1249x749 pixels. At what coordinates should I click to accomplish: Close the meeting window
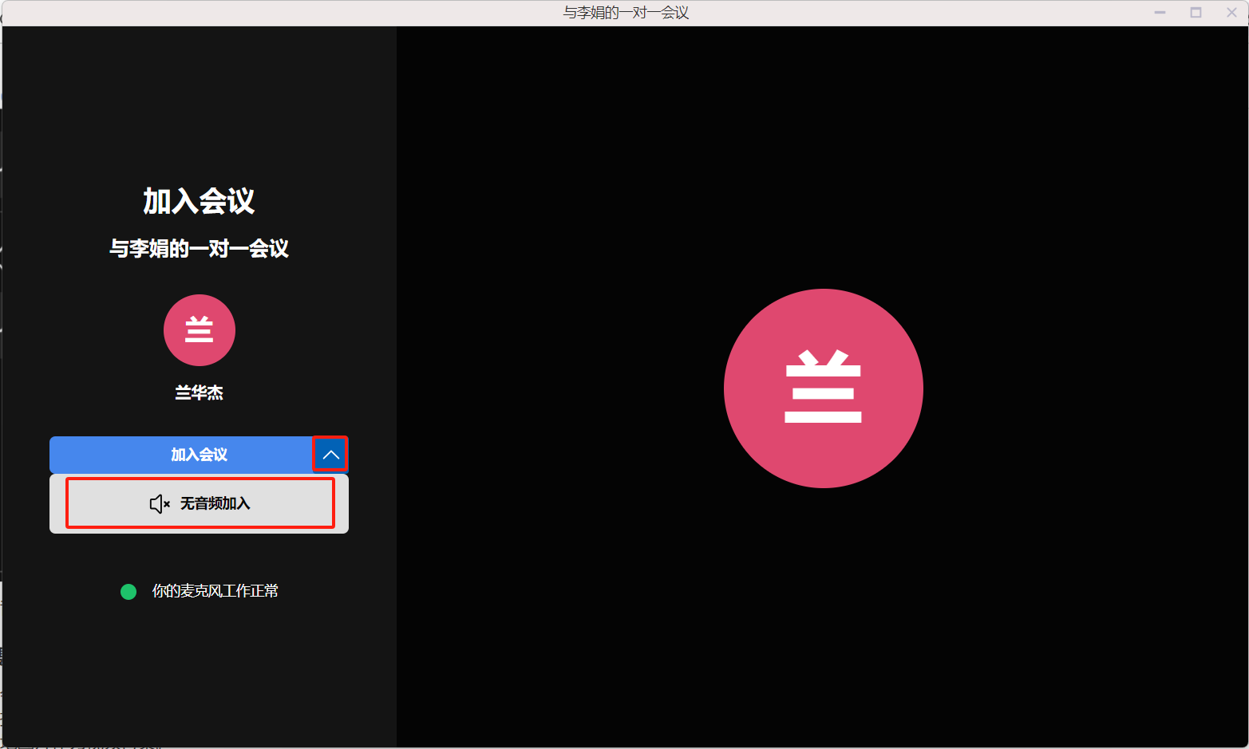coord(1231,13)
